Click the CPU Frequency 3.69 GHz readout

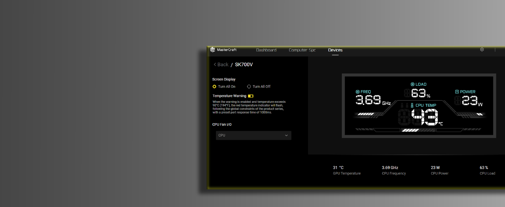coord(394,170)
